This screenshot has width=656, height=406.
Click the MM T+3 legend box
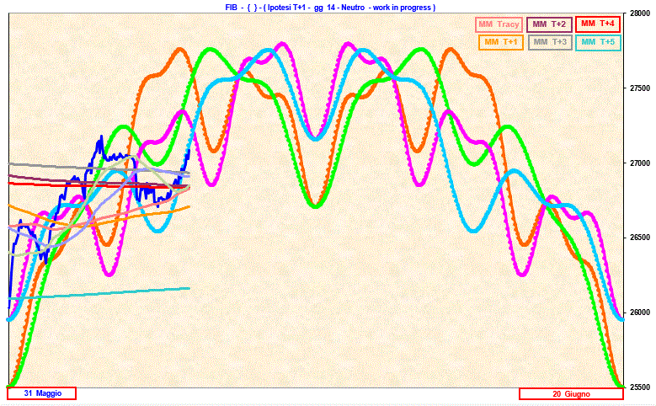coord(550,42)
